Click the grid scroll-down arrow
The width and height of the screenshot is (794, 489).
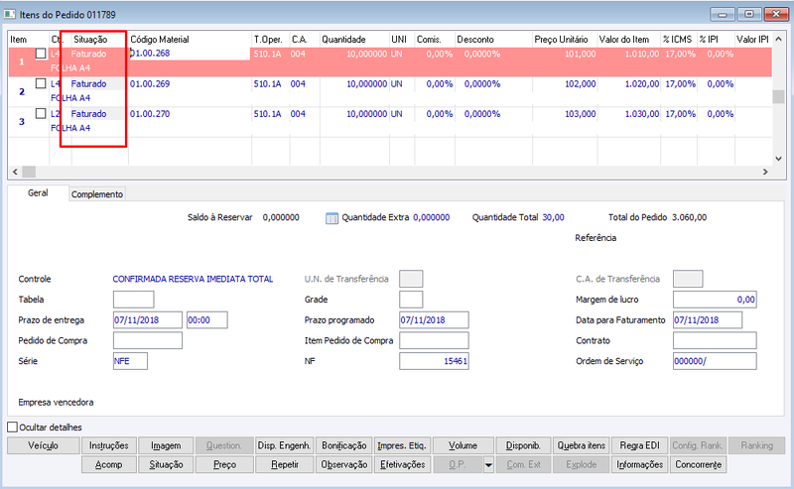(x=778, y=159)
